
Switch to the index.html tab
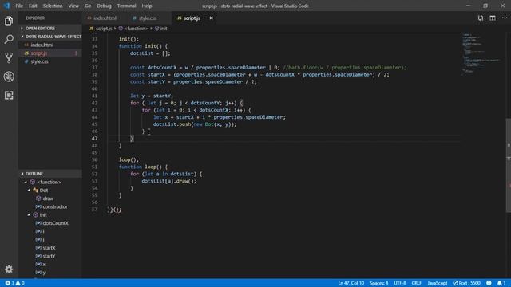click(x=105, y=18)
